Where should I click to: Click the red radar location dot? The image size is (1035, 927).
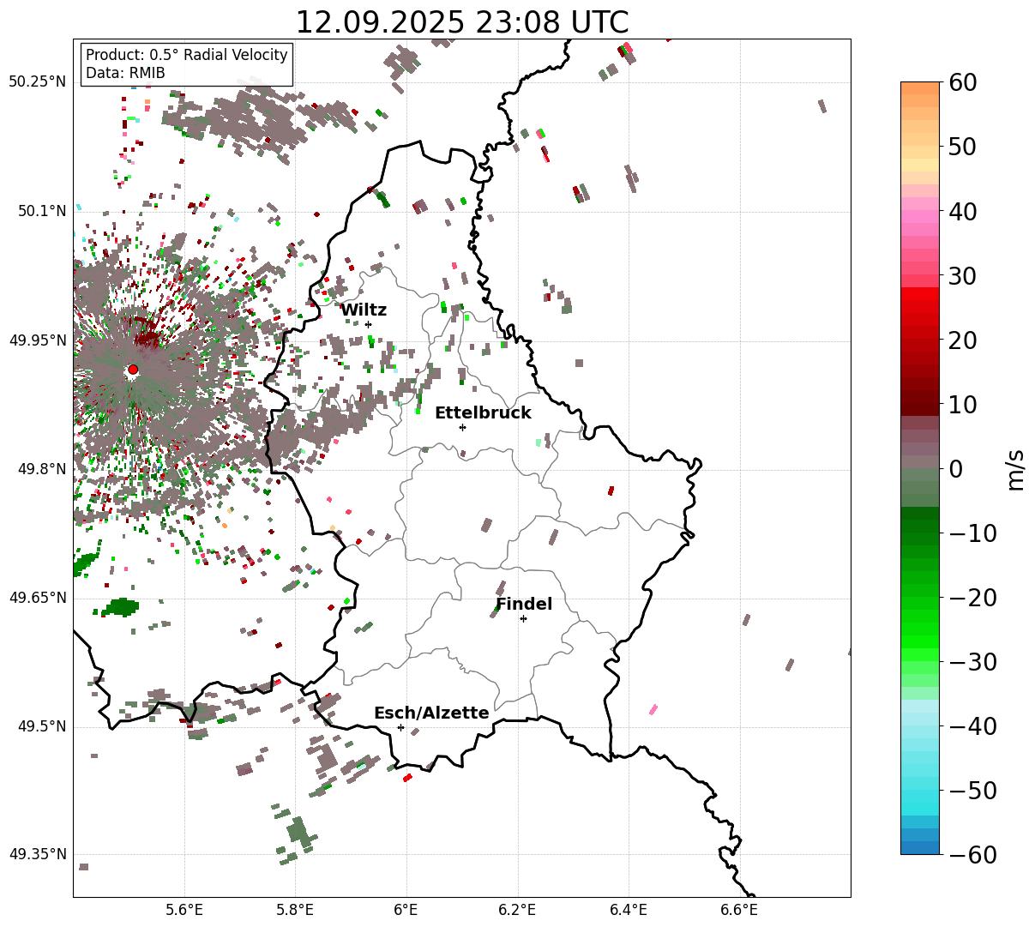click(x=133, y=370)
